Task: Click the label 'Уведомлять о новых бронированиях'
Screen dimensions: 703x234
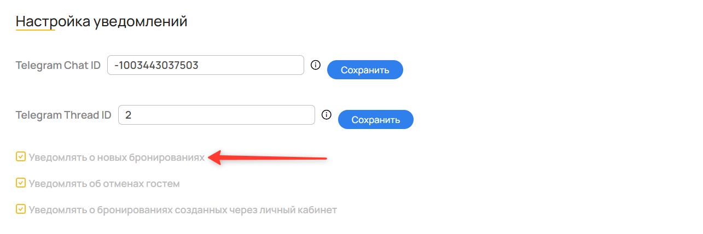Action: pyautogui.click(x=117, y=157)
